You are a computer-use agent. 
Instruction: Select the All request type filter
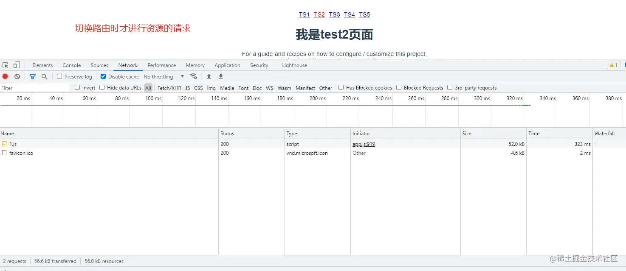point(148,88)
